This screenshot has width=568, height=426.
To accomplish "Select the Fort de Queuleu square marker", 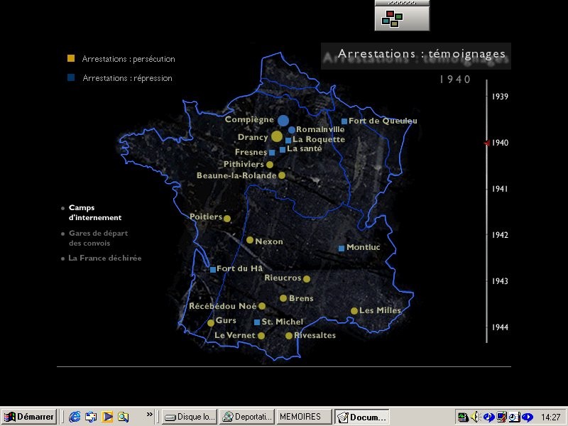I will 344,121.
